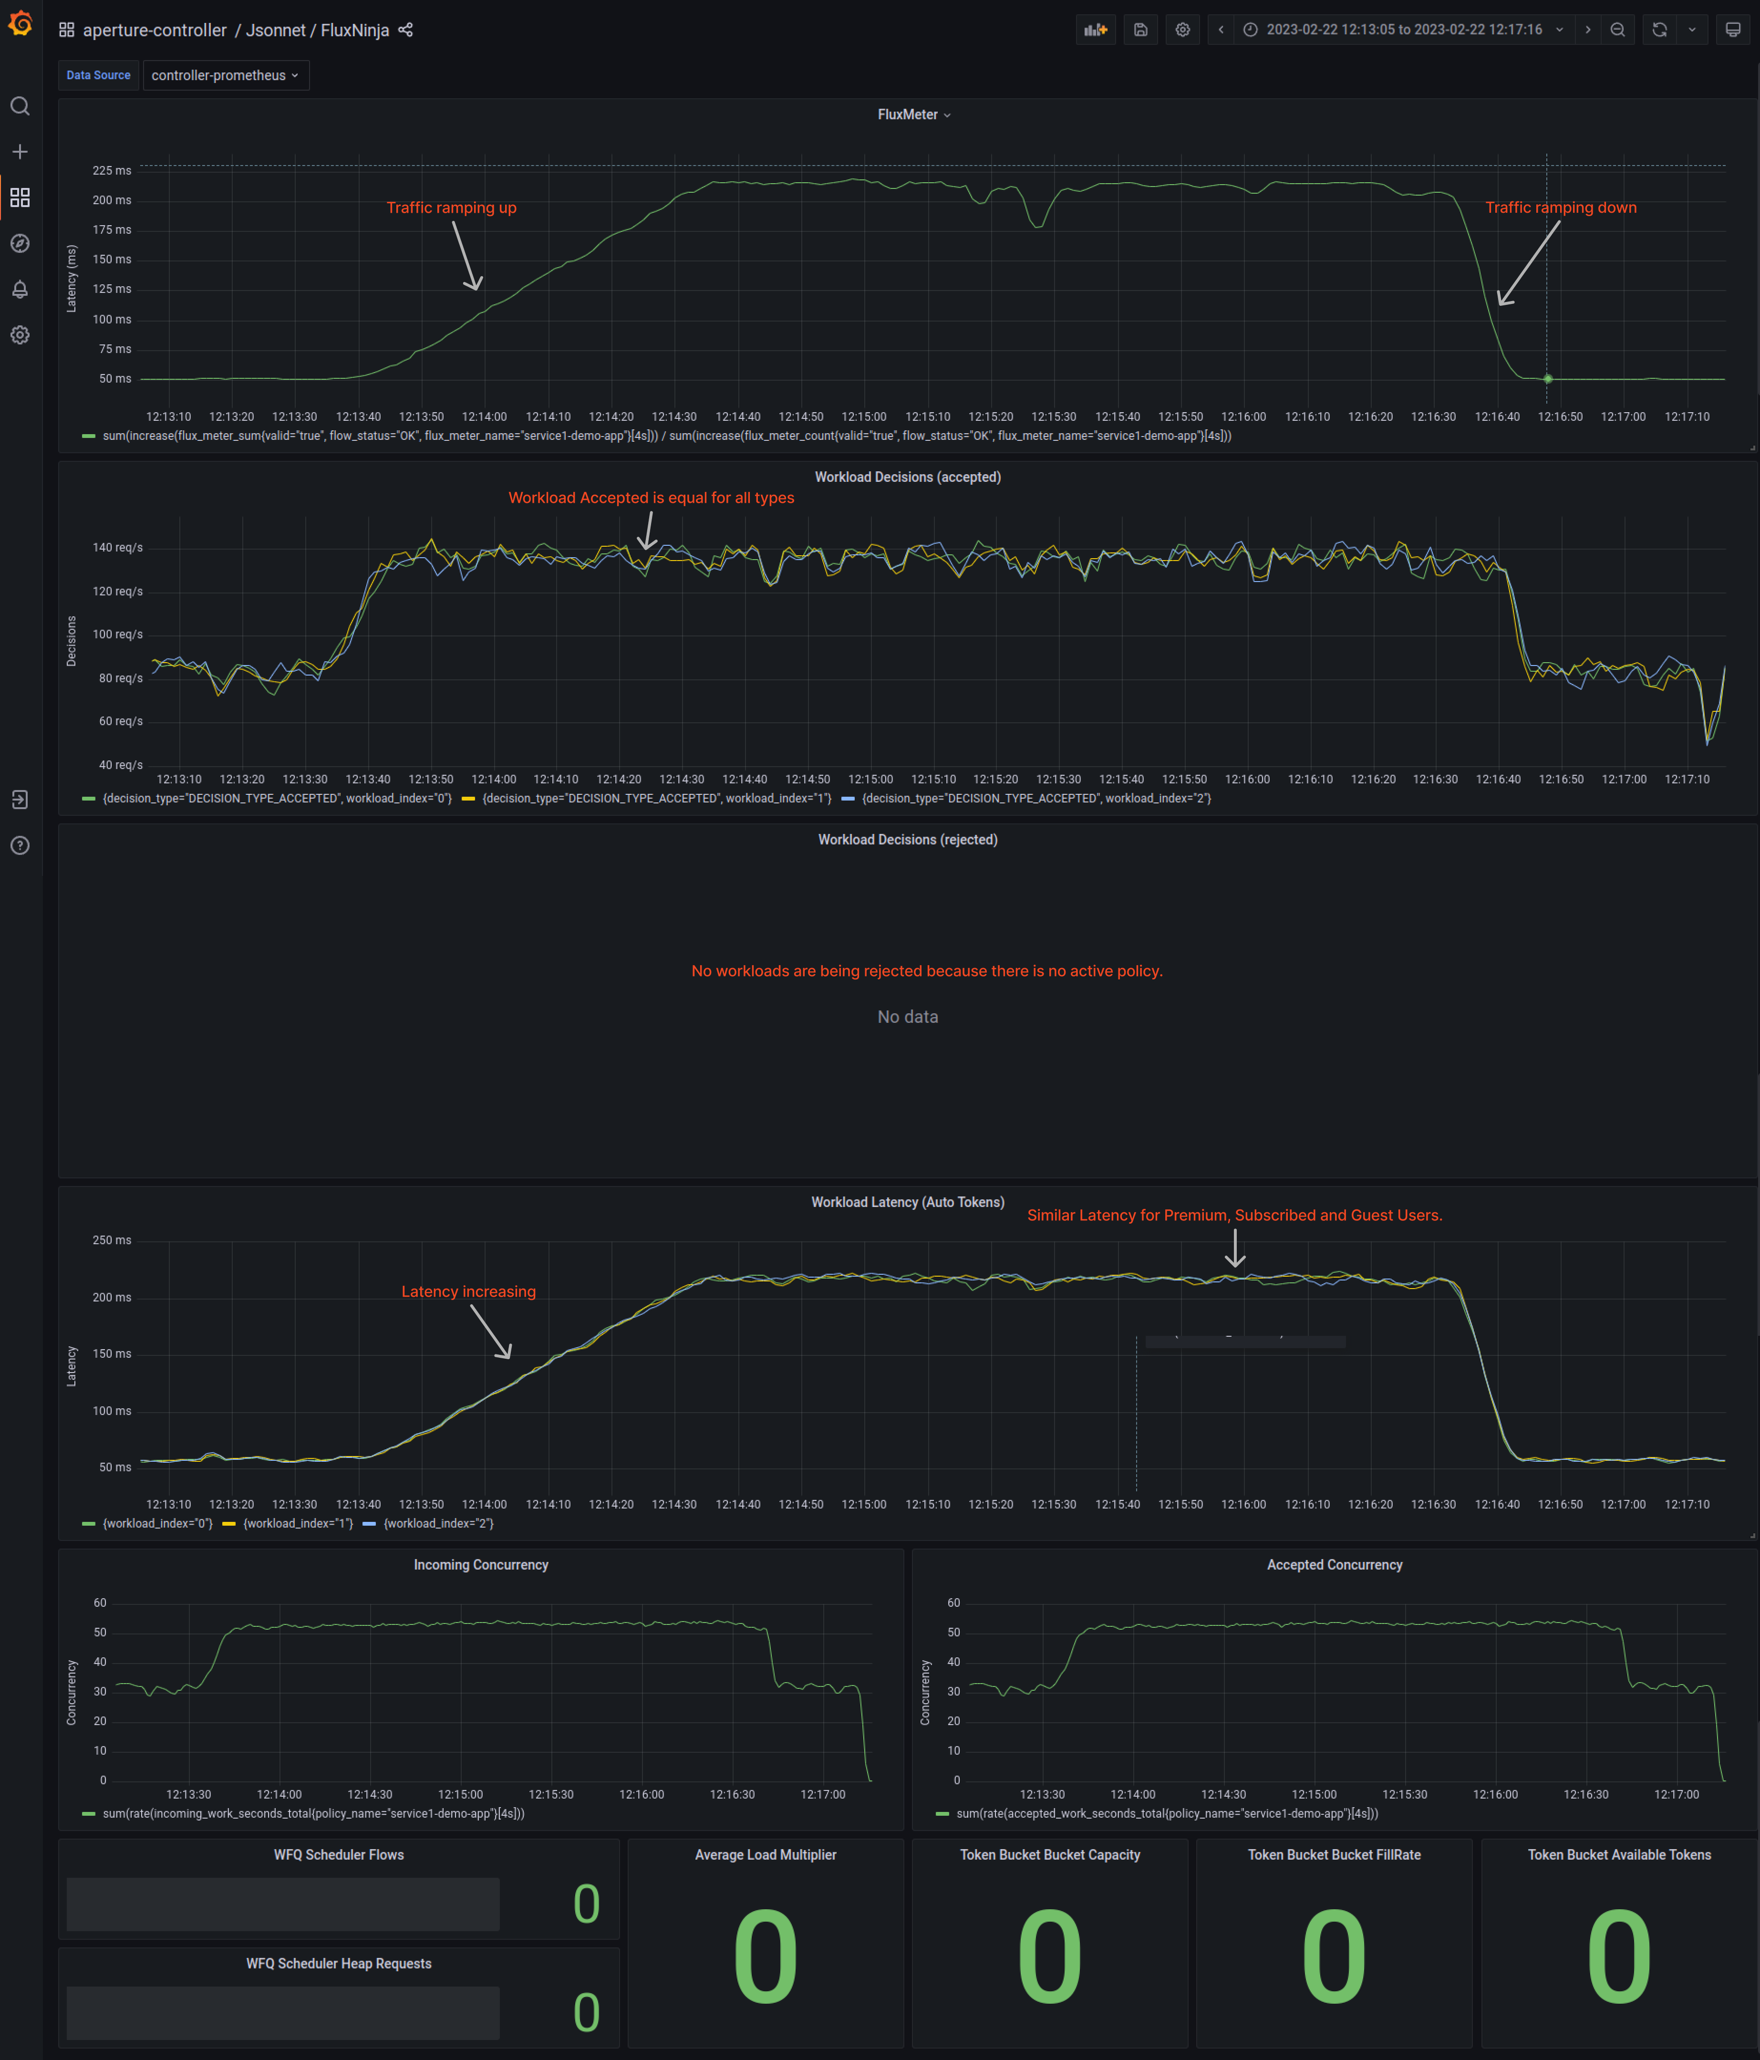The image size is (1760, 2060).
Task: Open Token Bucket Bucket FillRate panel title
Action: tap(1334, 1856)
